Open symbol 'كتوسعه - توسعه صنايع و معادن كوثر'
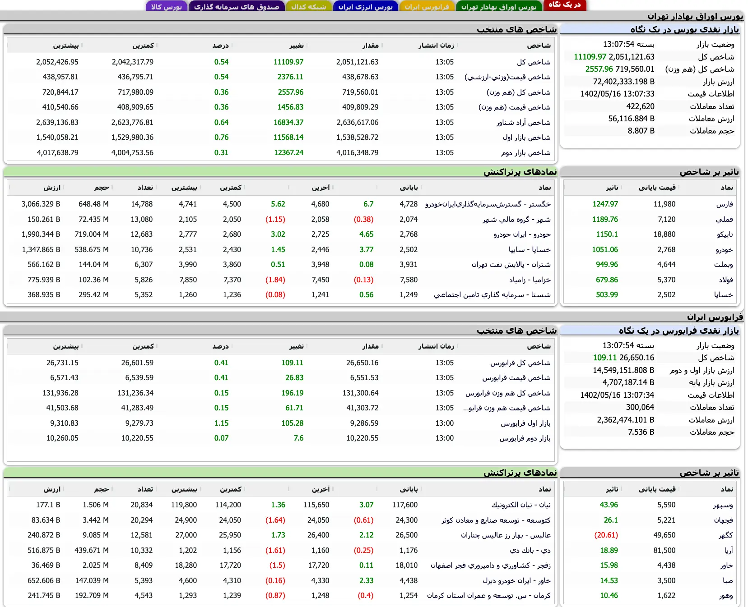Viewport: 748px width, 607px height. pyautogui.click(x=496, y=520)
